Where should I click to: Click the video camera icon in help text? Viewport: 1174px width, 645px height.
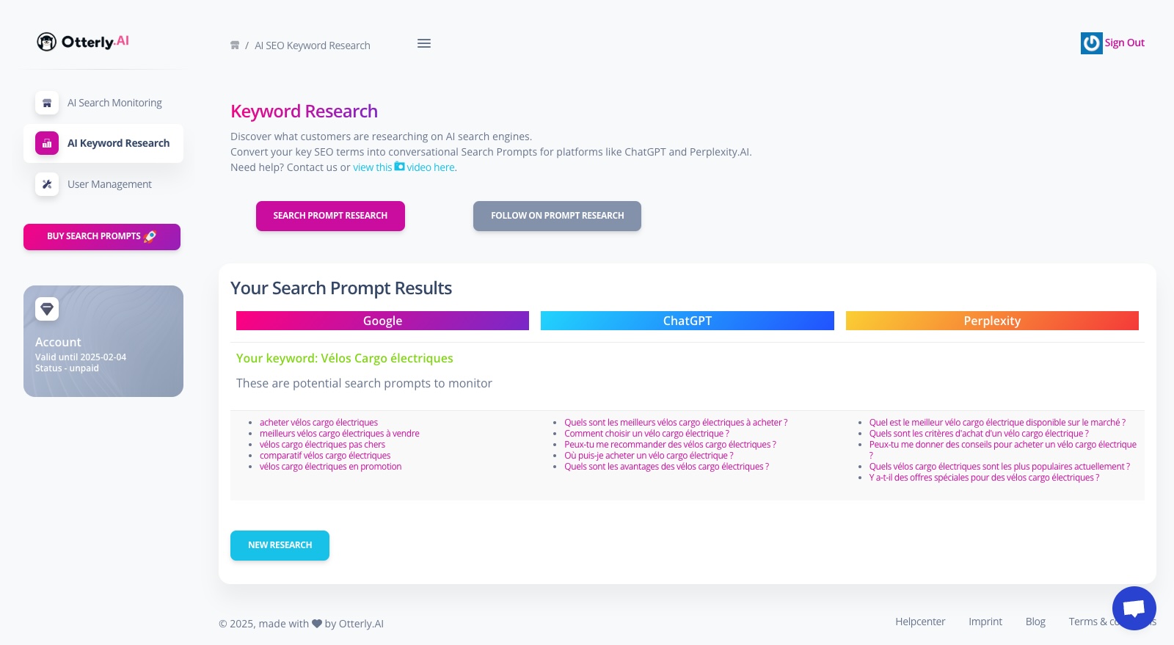point(399,167)
